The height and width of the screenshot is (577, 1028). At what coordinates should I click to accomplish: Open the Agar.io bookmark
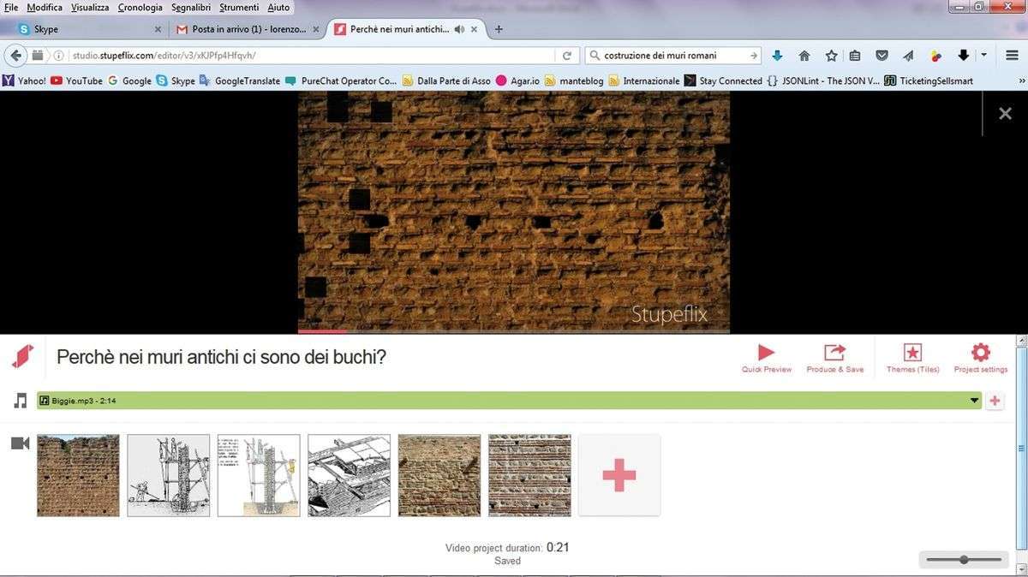click(517, 80)
